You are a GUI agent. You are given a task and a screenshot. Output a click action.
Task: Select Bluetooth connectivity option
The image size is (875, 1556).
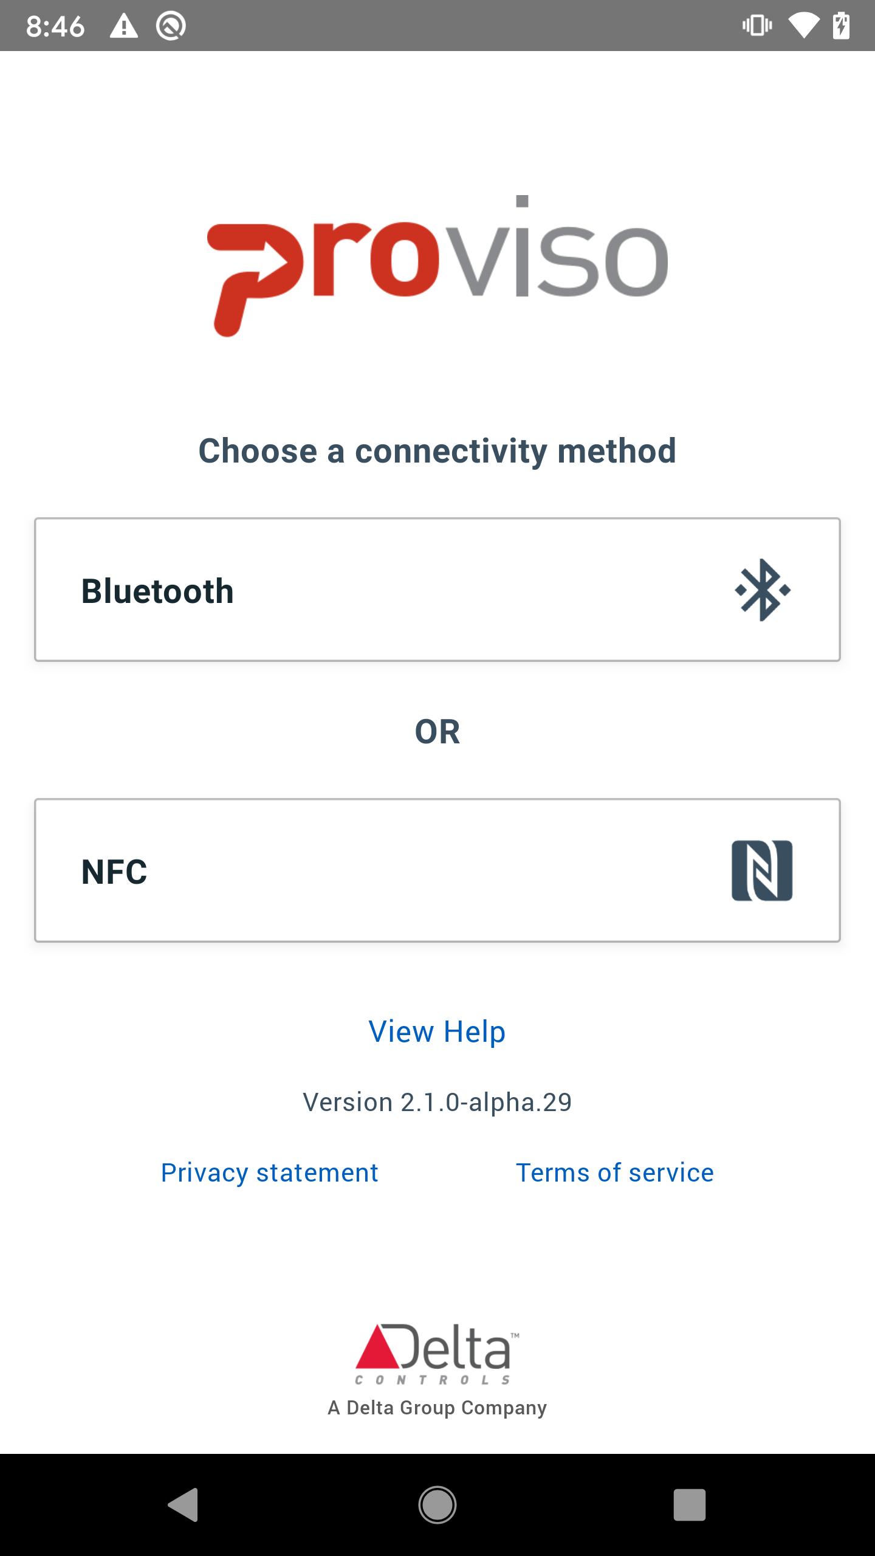[x=437, y=590]
